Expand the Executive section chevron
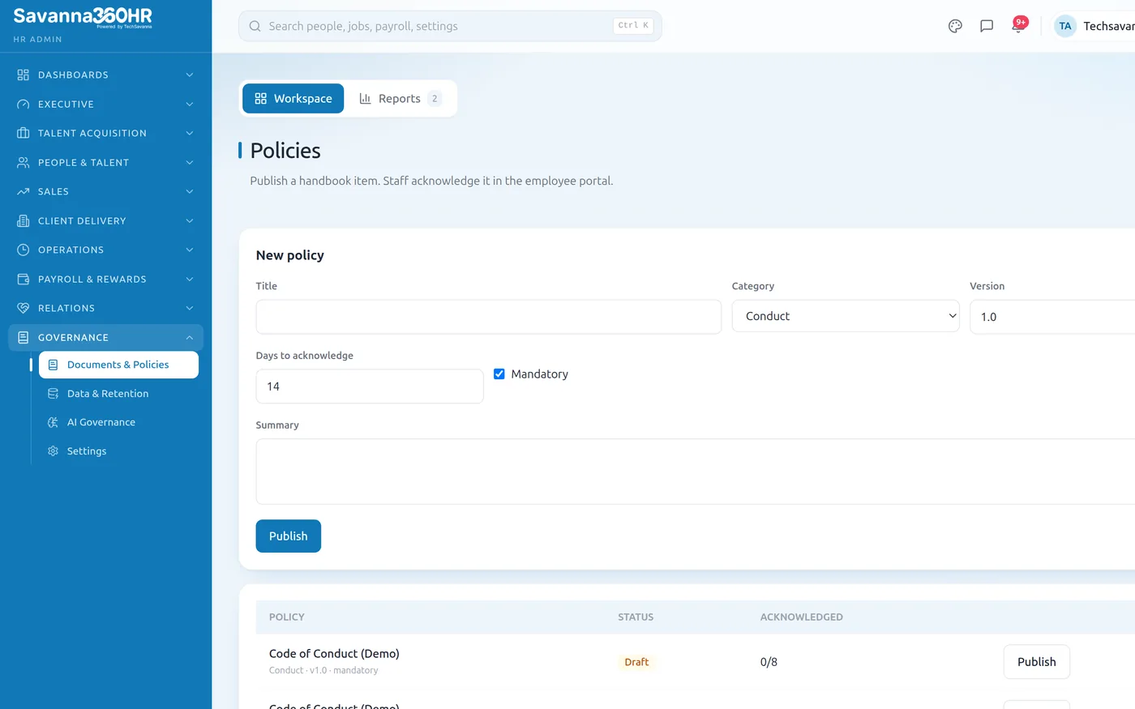1135x709 pixels. pyautogui.click(x=190, y=104)
